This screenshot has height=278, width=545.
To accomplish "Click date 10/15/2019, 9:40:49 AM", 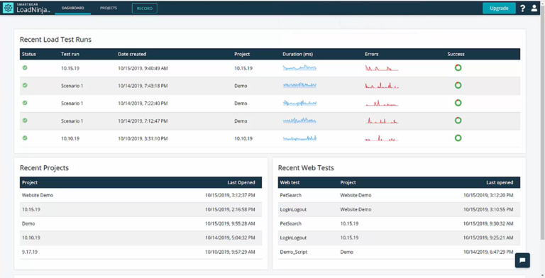I will point(143,69).
